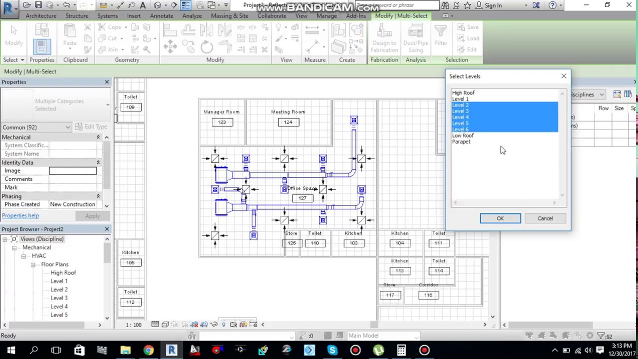Click Duct/Pipe Sizing icon

coord(416,39)
